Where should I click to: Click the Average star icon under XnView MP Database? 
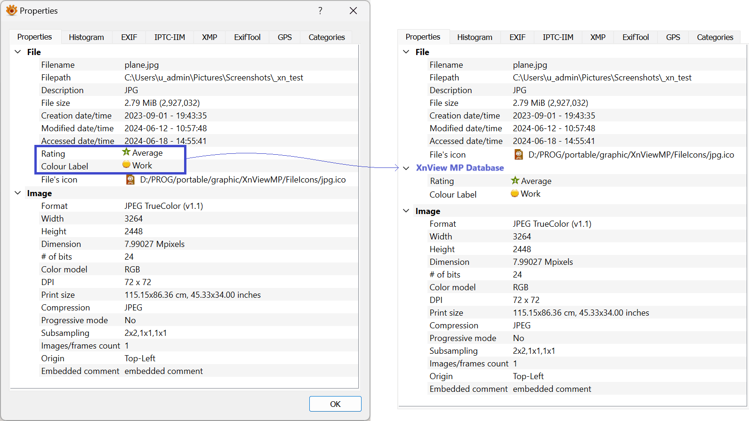tap(515, 181)
